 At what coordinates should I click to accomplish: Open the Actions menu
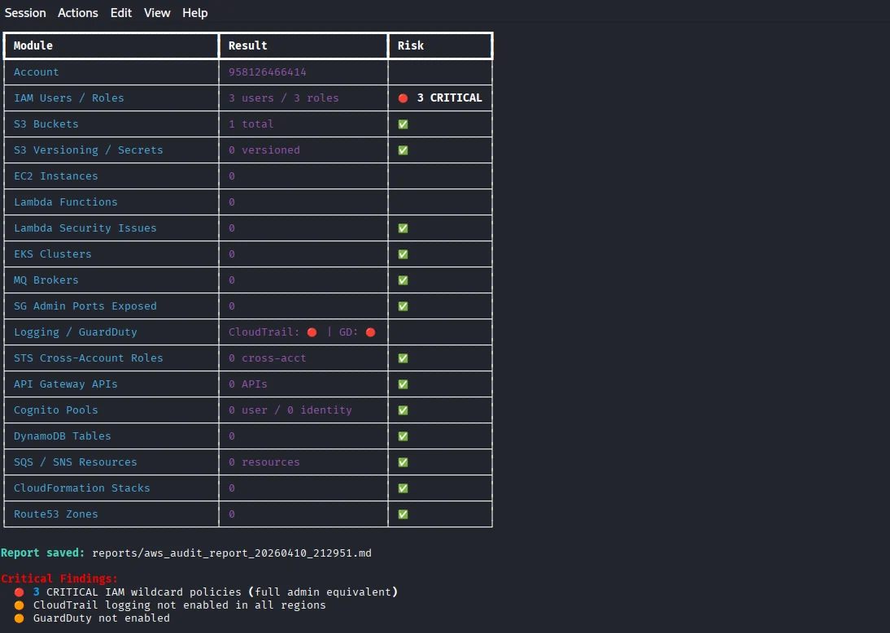coord(78,12)
